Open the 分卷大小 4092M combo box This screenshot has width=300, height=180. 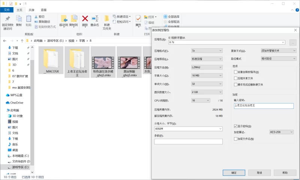pos(189,129)
